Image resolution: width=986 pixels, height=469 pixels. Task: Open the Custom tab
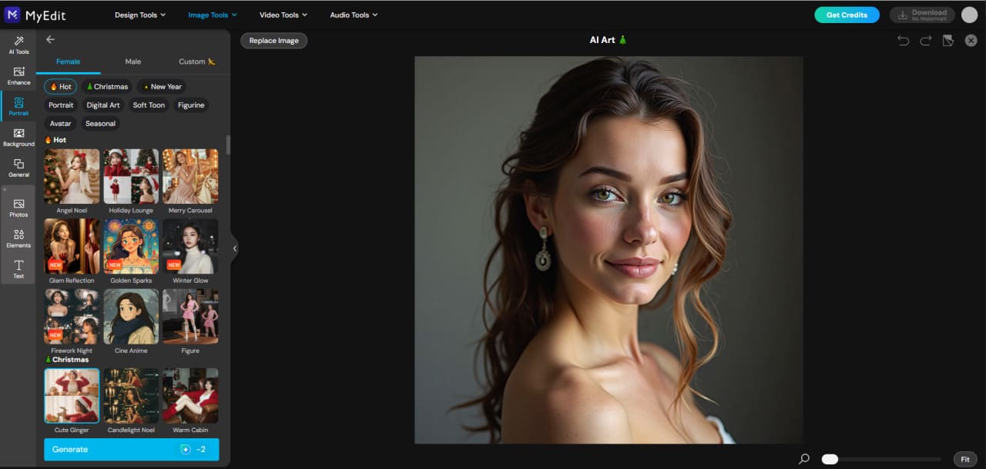click(x=193, y=62)
